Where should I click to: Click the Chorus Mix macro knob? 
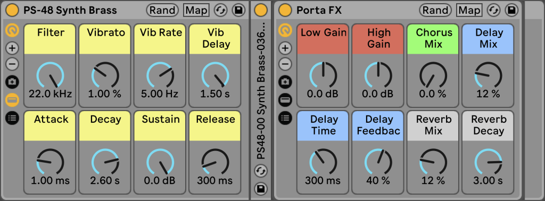pos(433,75)
